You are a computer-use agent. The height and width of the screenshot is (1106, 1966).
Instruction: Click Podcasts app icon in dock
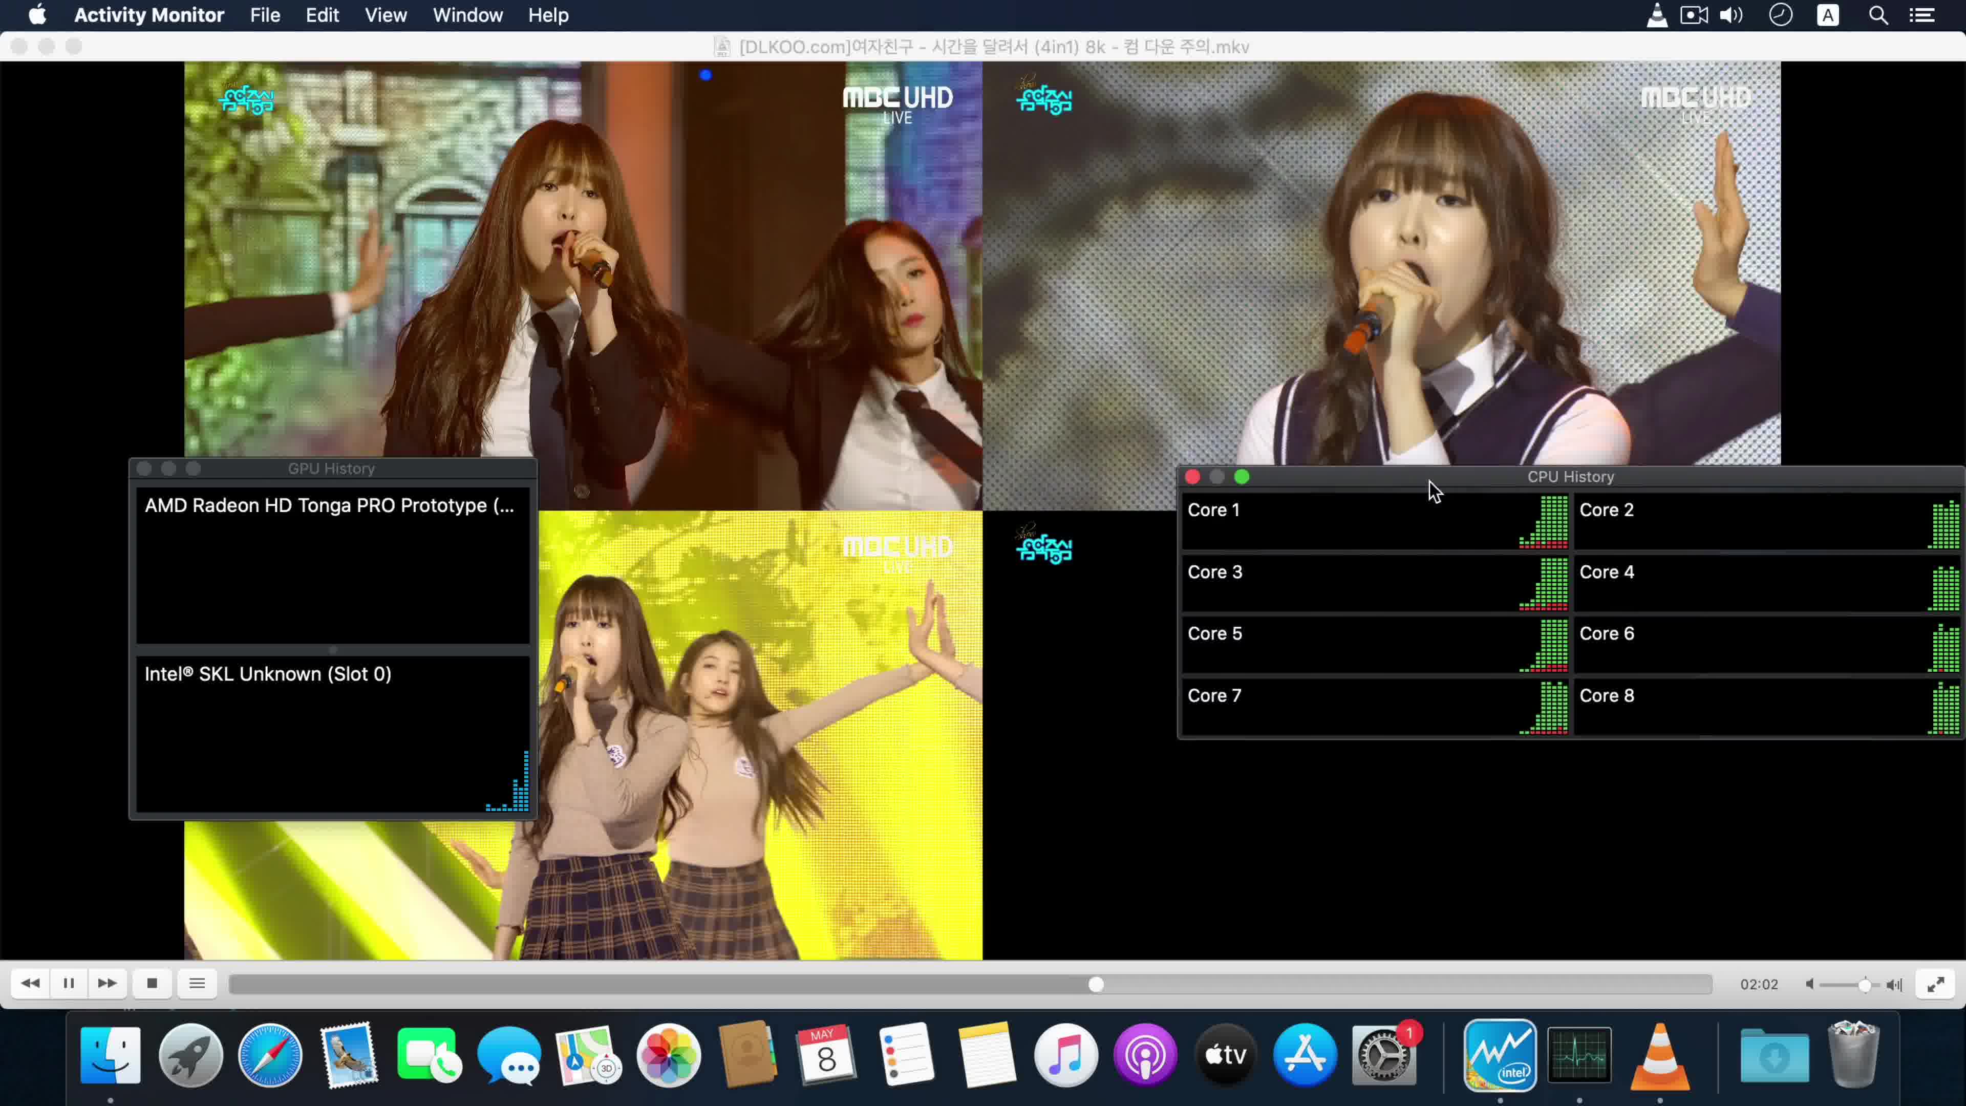pyautogui.click(x=1145, y=1055)
